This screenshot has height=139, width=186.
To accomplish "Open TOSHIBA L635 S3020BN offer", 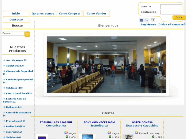I will click(x=56, y=122).
